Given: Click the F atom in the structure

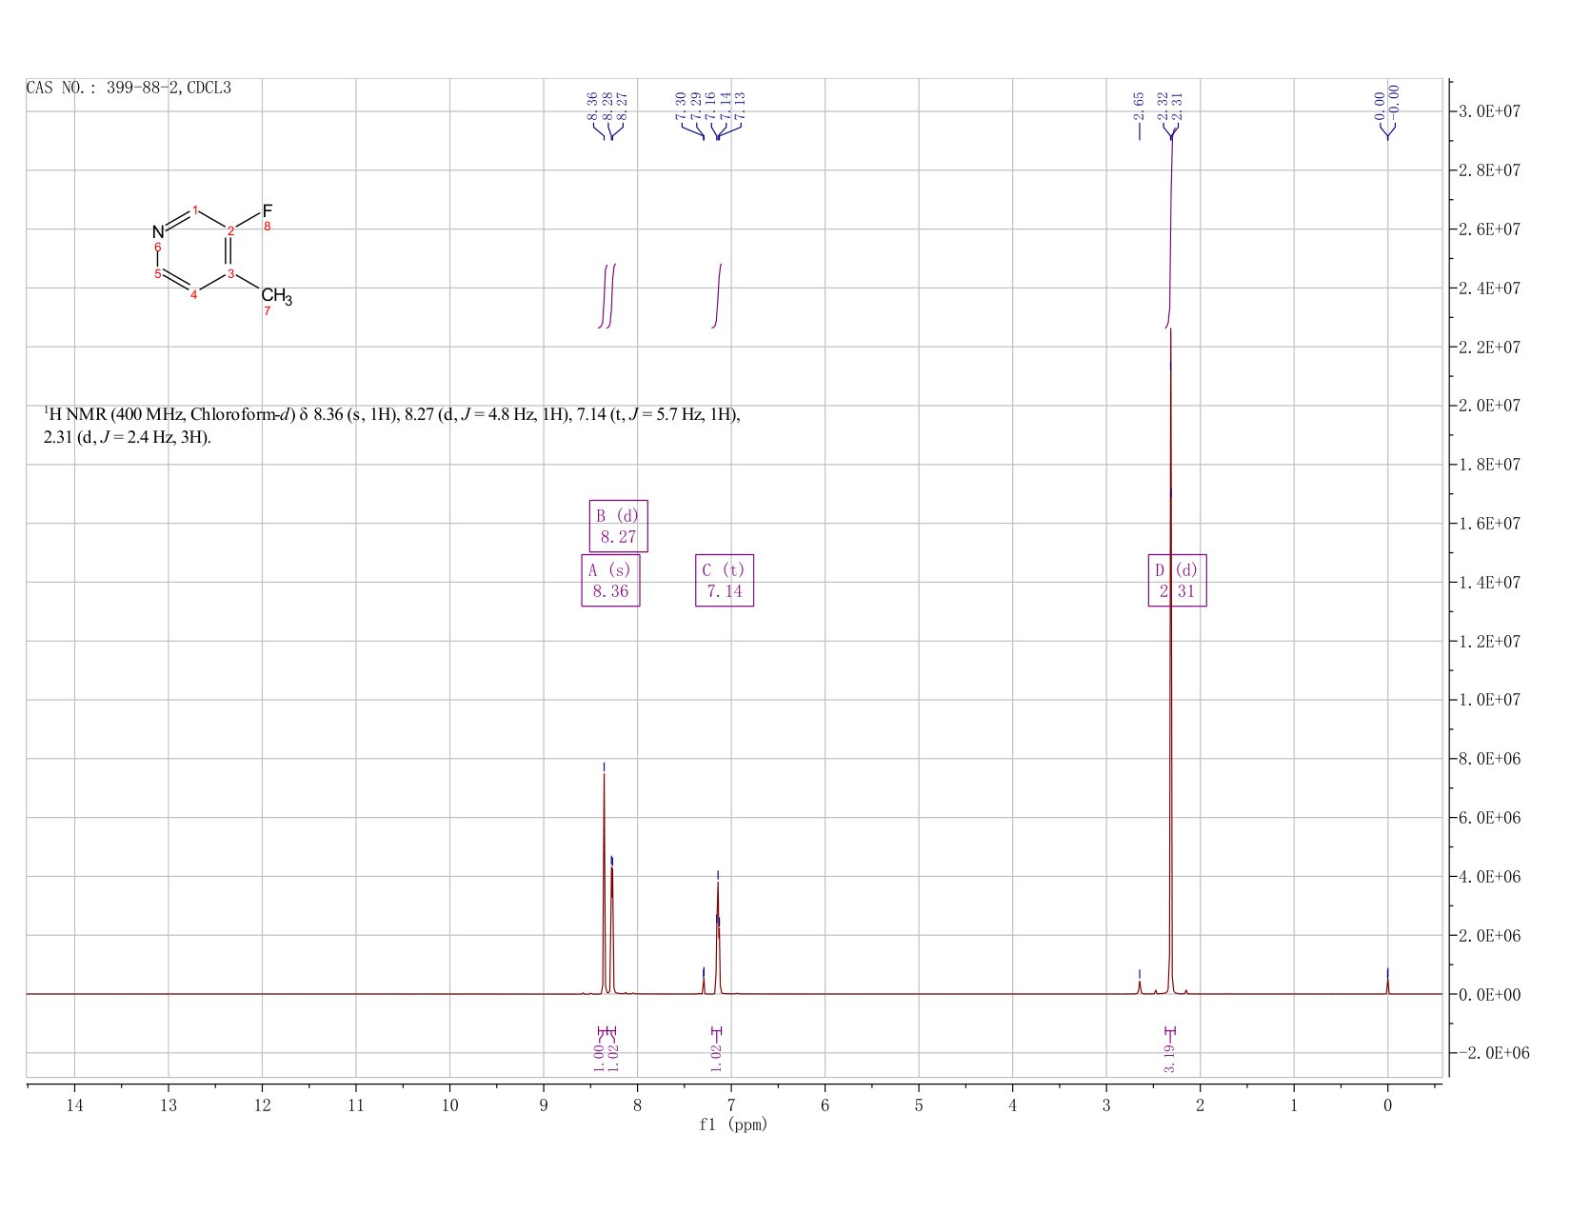Looking at the screenshot, I should pos(268,210).
